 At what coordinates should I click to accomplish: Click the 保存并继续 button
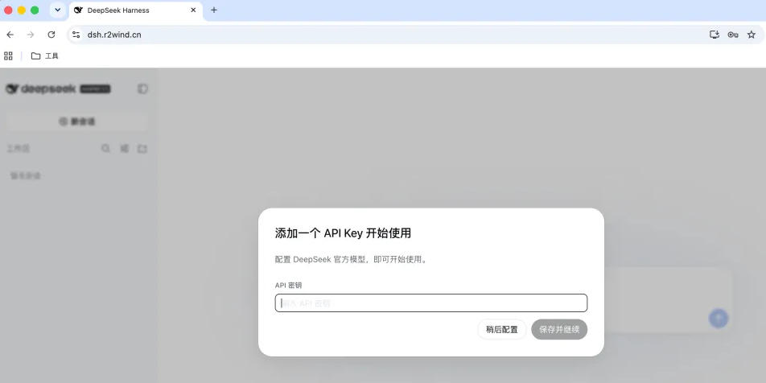pyautogui.click(x=559, y=329)
